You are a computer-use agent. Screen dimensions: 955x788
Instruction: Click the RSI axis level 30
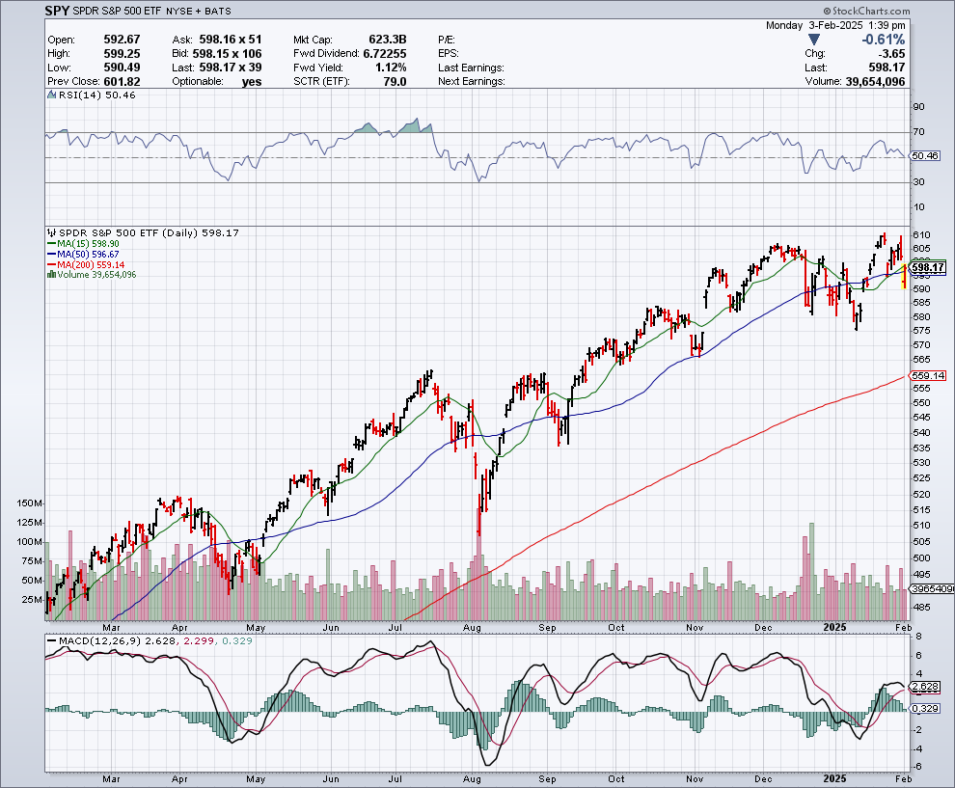pyautogui.click(x=918, y=182)
